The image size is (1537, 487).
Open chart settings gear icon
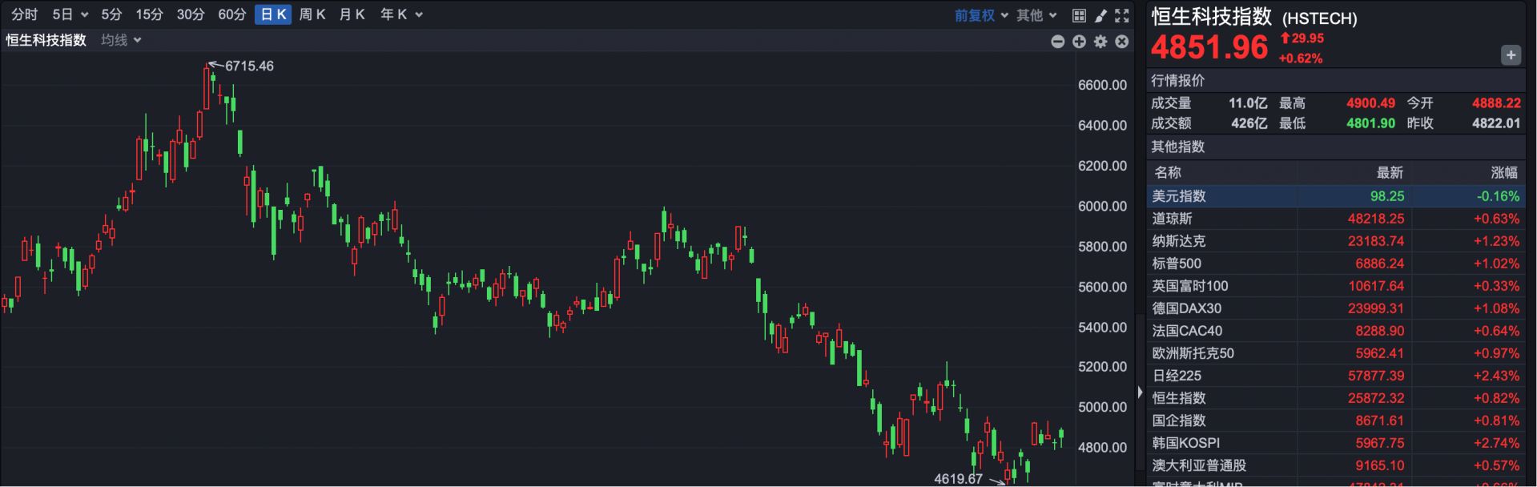coord(1100,42)
